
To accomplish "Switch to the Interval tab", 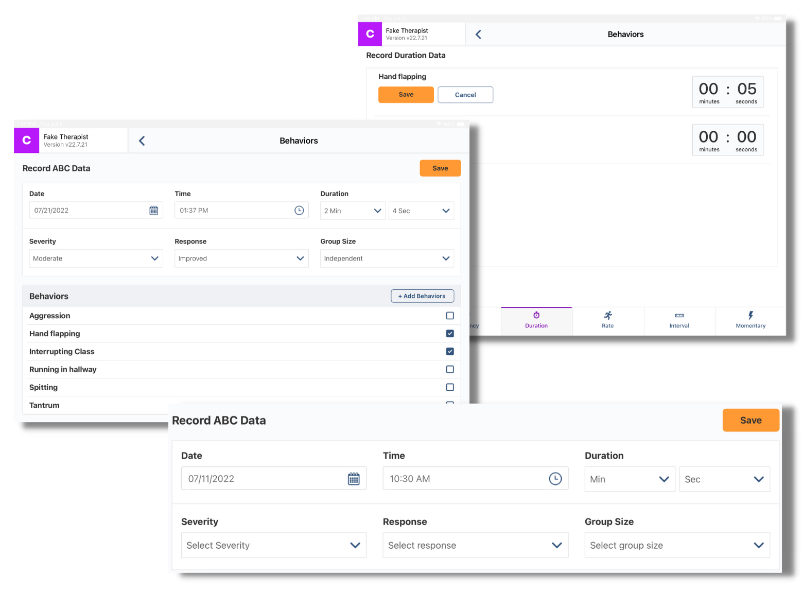I will click(679, 320).
